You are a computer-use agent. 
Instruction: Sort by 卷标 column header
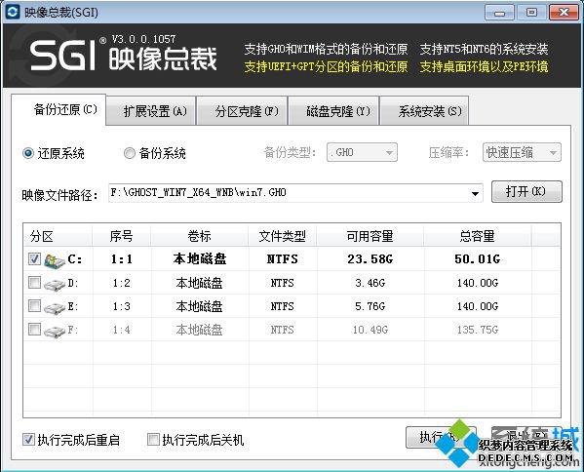coord(200,236)
